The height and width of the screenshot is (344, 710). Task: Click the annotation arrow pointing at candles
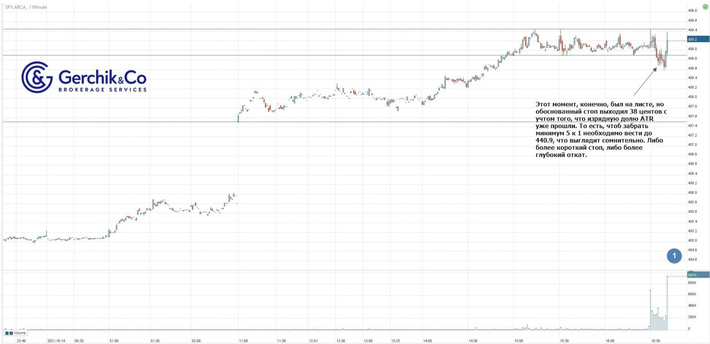(645, 81)
